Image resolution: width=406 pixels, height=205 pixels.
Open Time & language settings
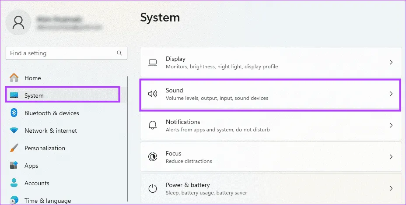point(47,201)
